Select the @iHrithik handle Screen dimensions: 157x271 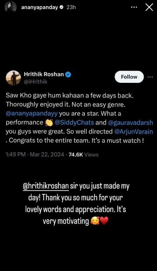pyautogui.click(x=35, y=82)
